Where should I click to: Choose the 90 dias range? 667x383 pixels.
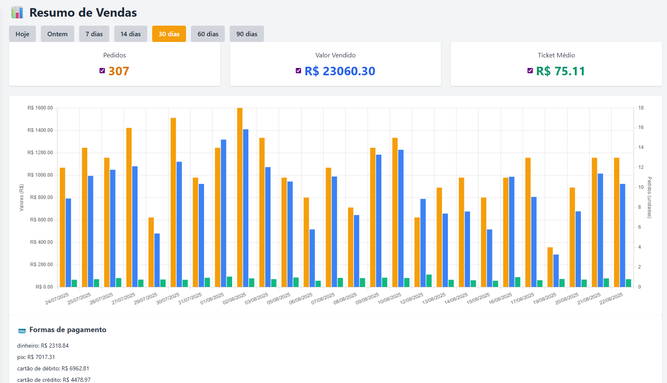[247, 34]
